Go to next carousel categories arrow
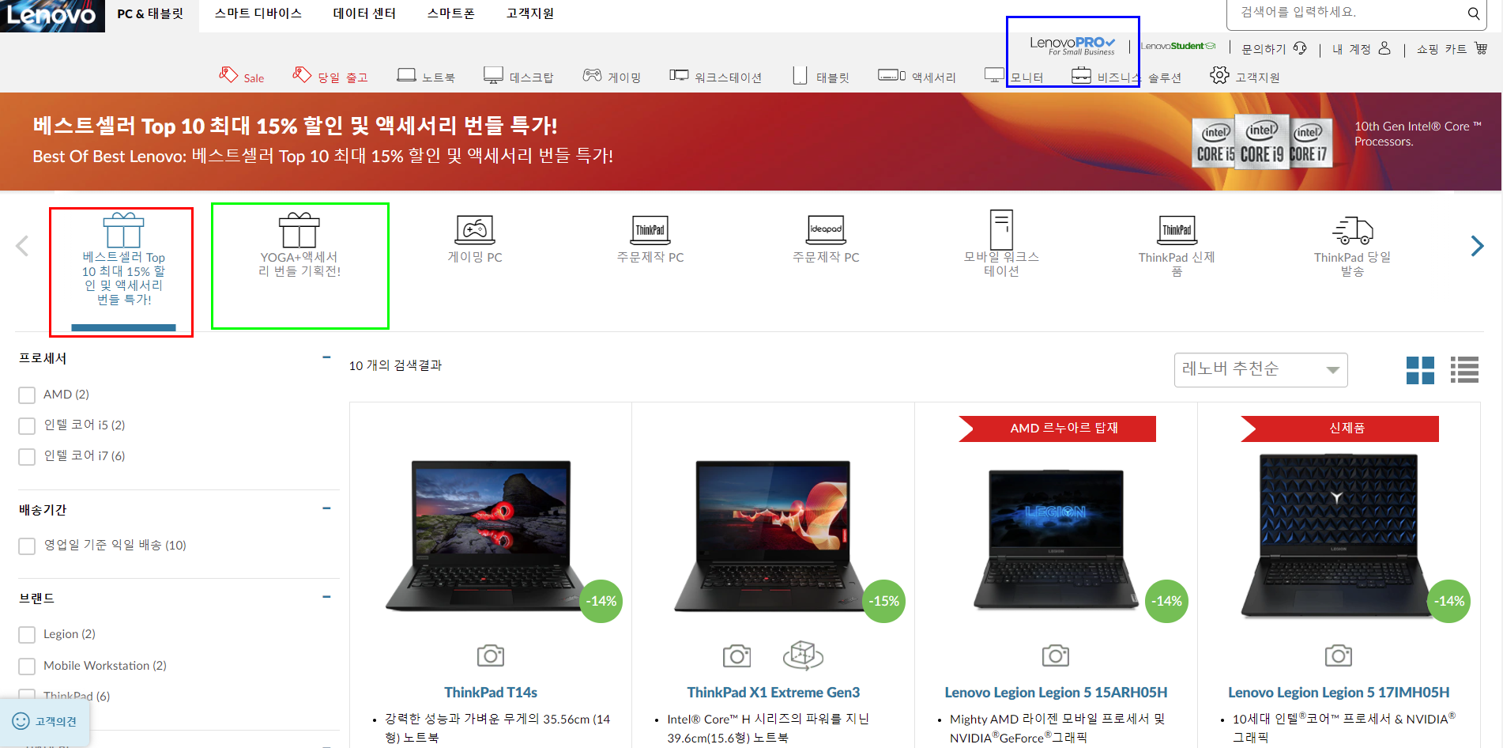The width and height of the screenshot is (1503, 748). (x=1477, y=246)
